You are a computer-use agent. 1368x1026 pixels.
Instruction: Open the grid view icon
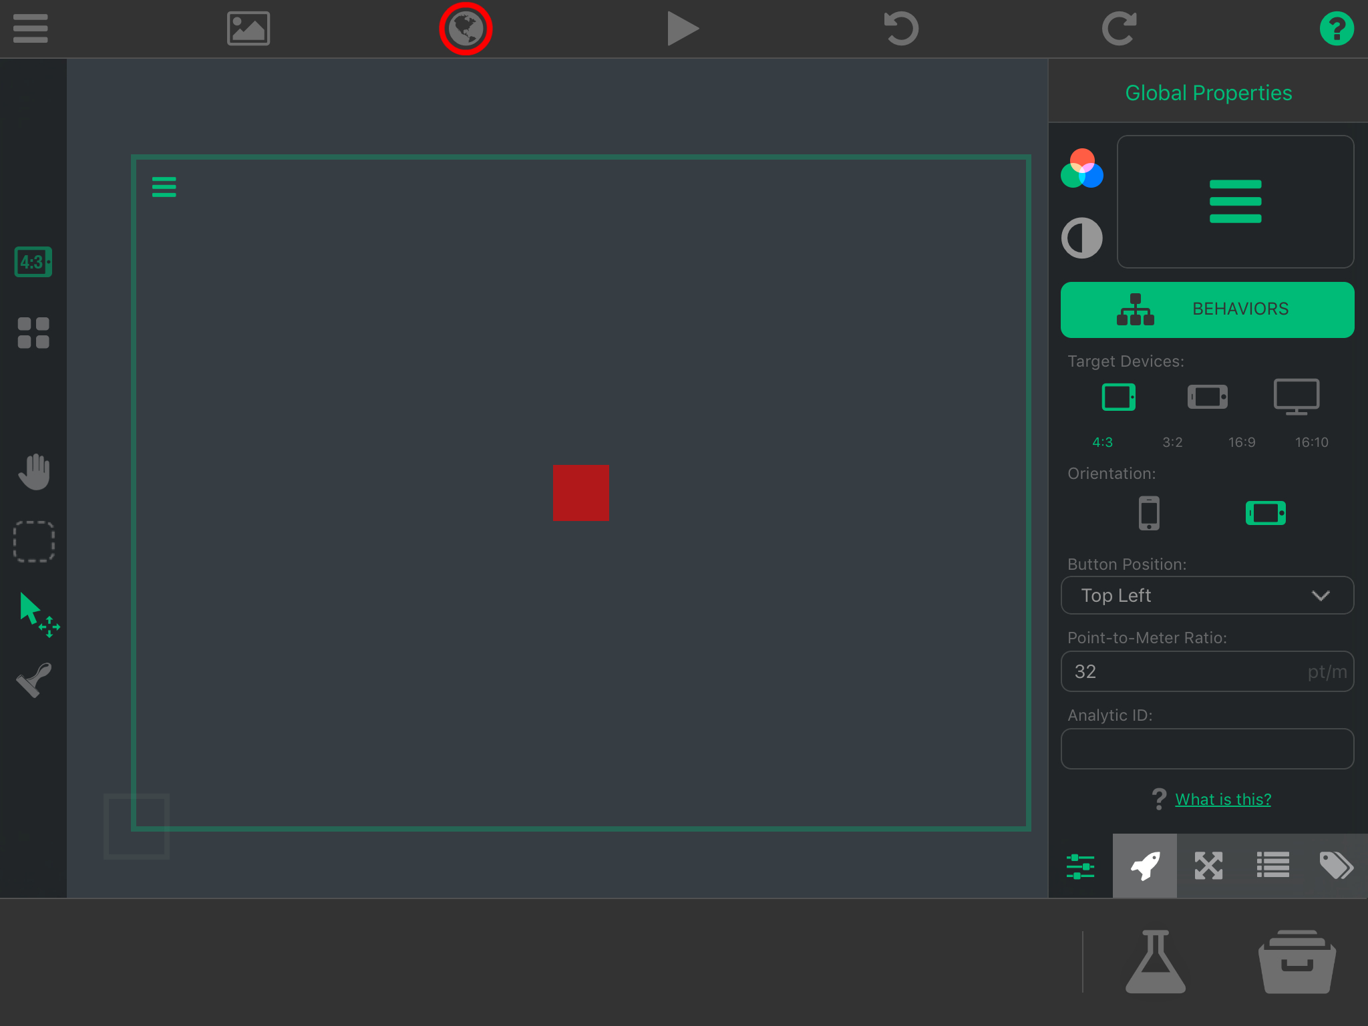33,333
